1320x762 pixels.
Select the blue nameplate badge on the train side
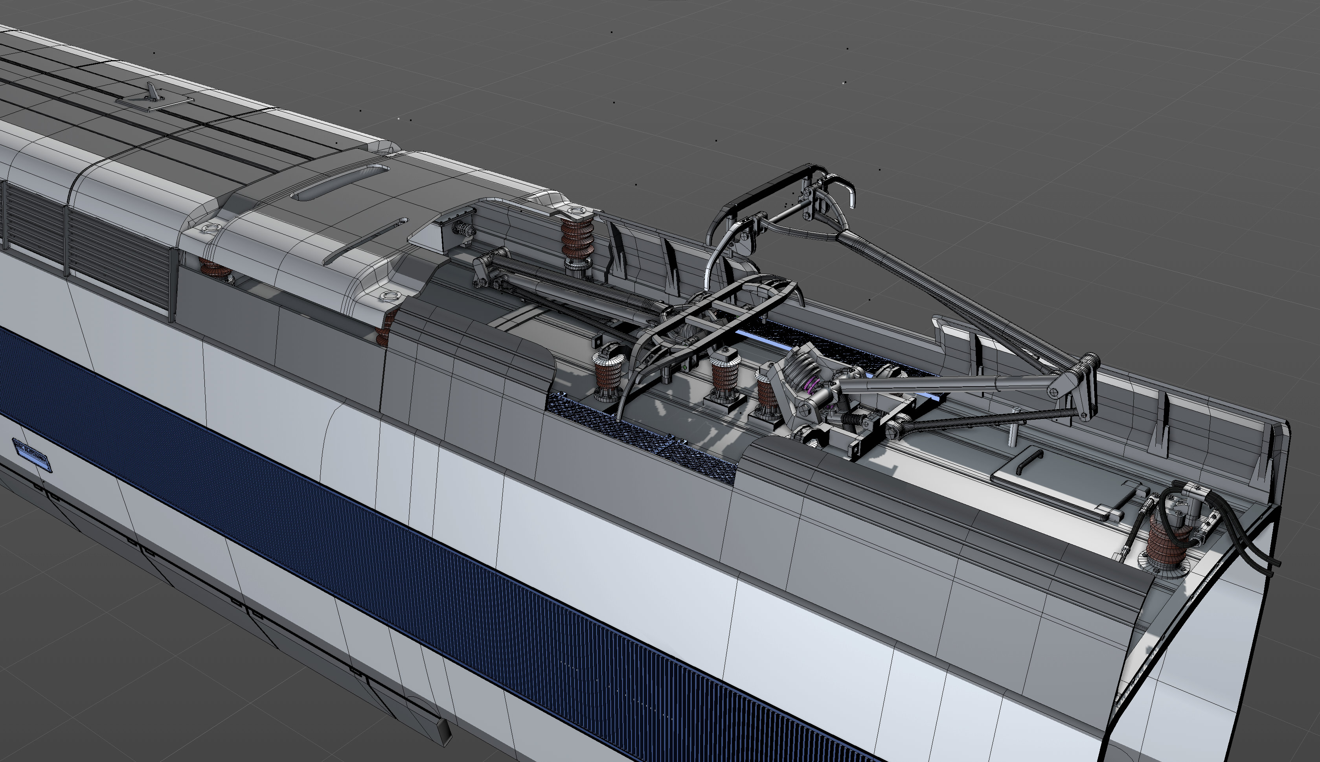tap(32, 456)
